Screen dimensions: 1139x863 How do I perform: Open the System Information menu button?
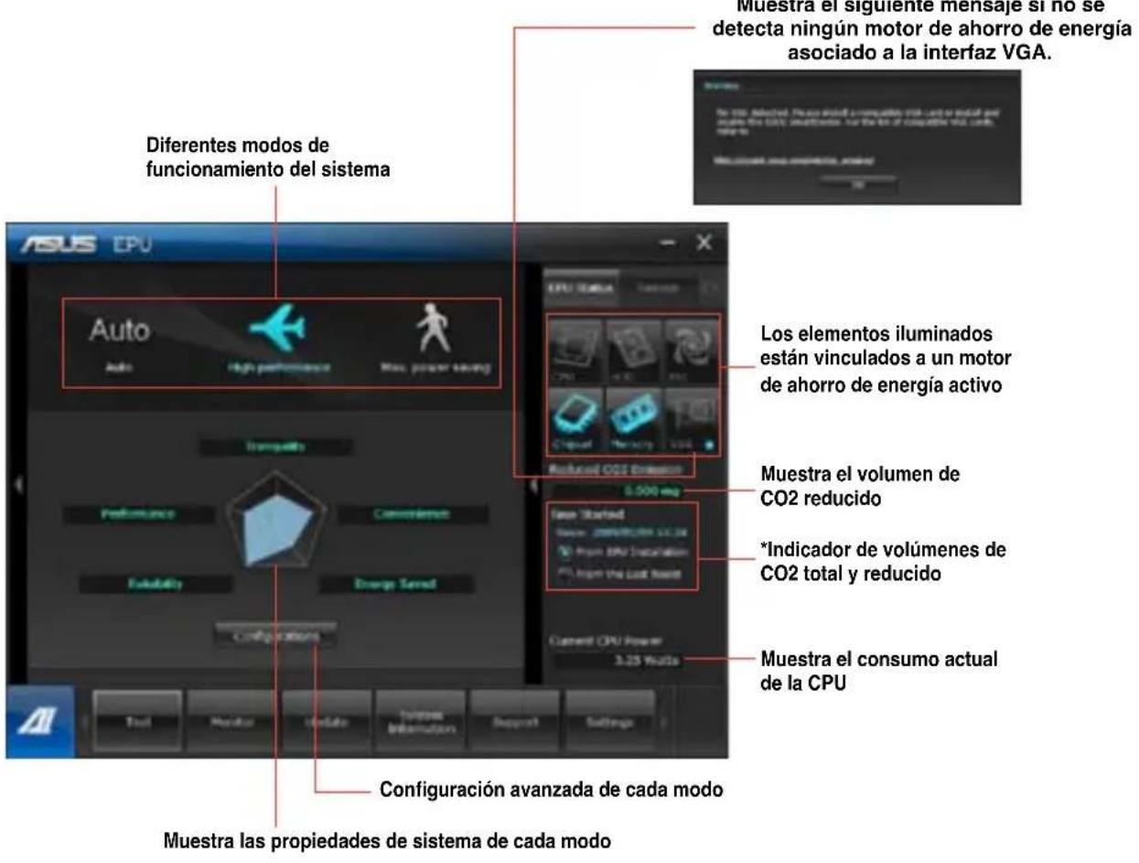coord(421,721)
